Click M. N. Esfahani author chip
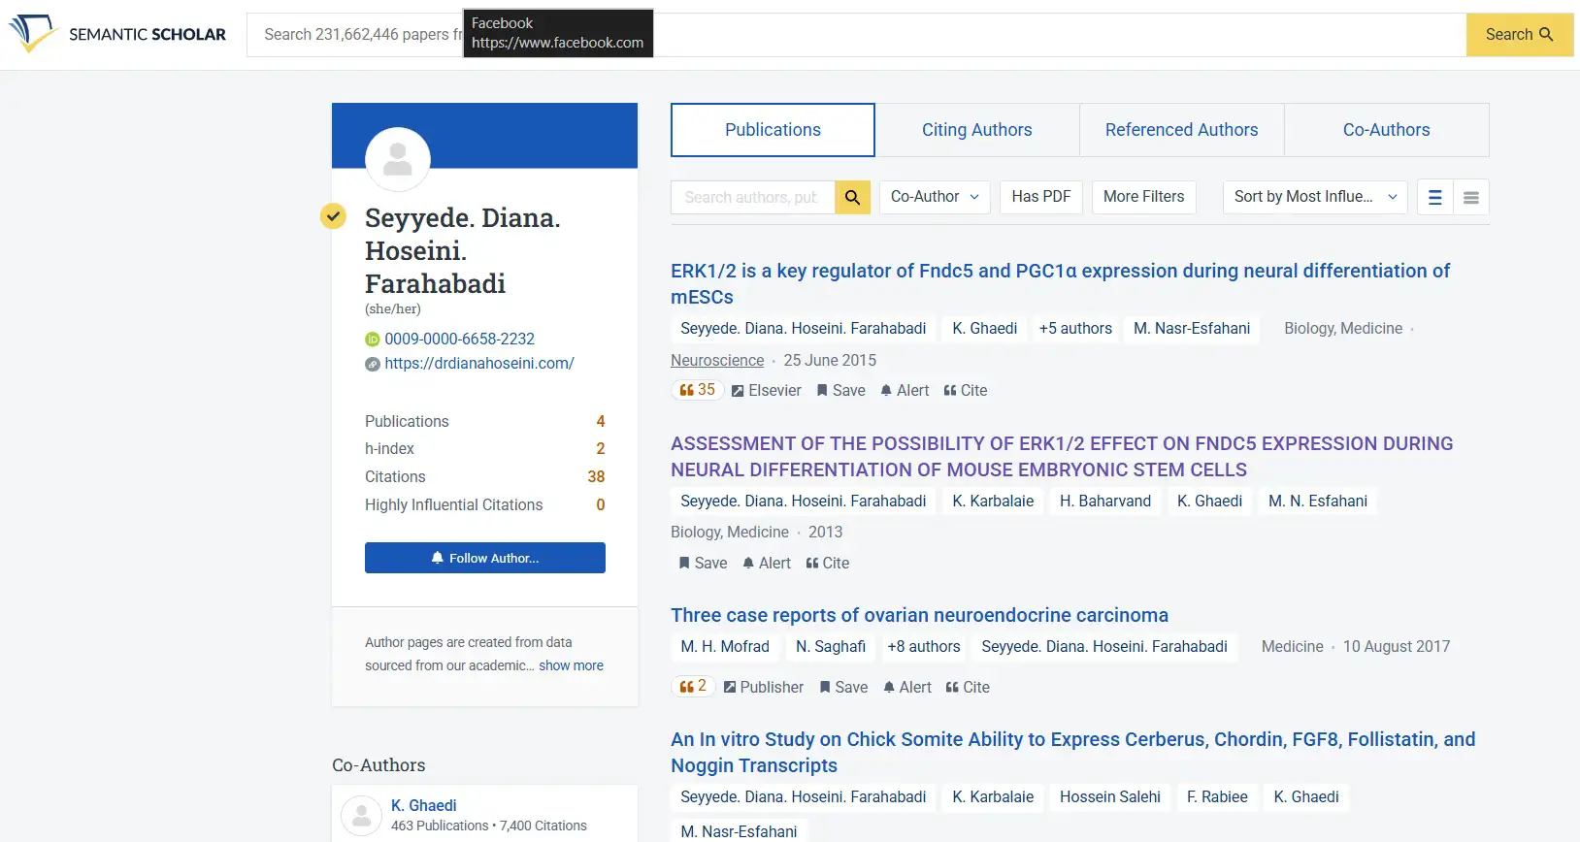The width and height of the screenshot is (1580, 842). 1318,502
